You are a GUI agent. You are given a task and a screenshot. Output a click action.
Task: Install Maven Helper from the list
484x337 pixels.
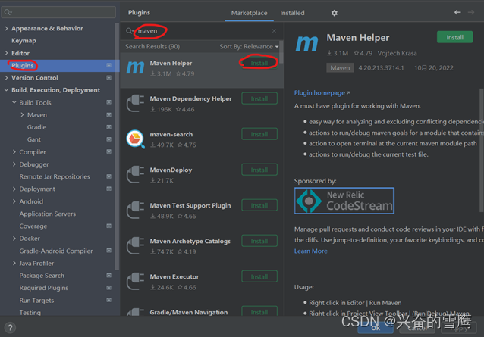[x=259, y=63]
